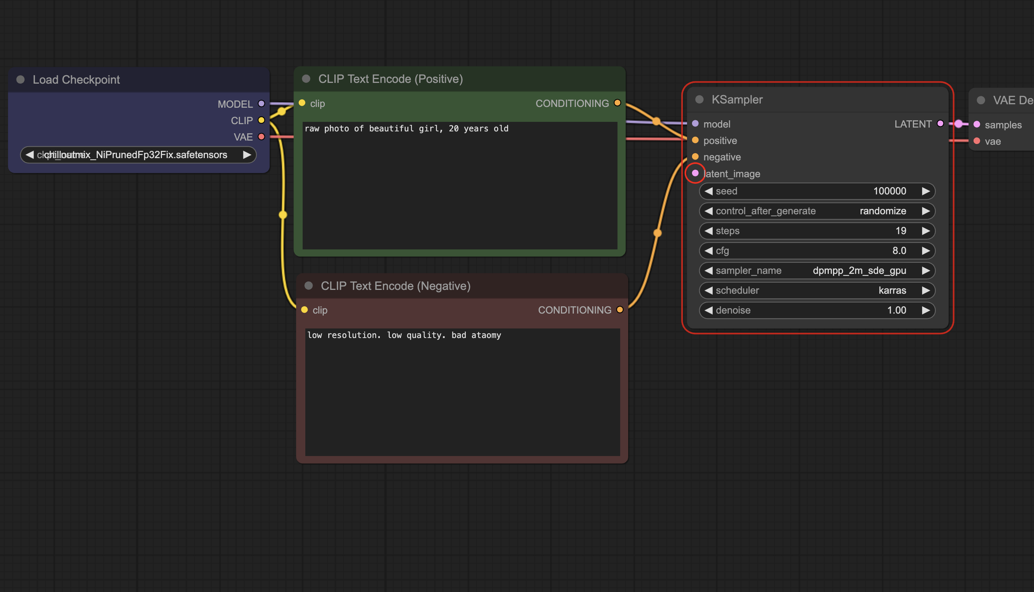Click the MODEL output socket on Load Checkpoint
This screenshot has width=1034, height=592.
(x=261, y=104)
